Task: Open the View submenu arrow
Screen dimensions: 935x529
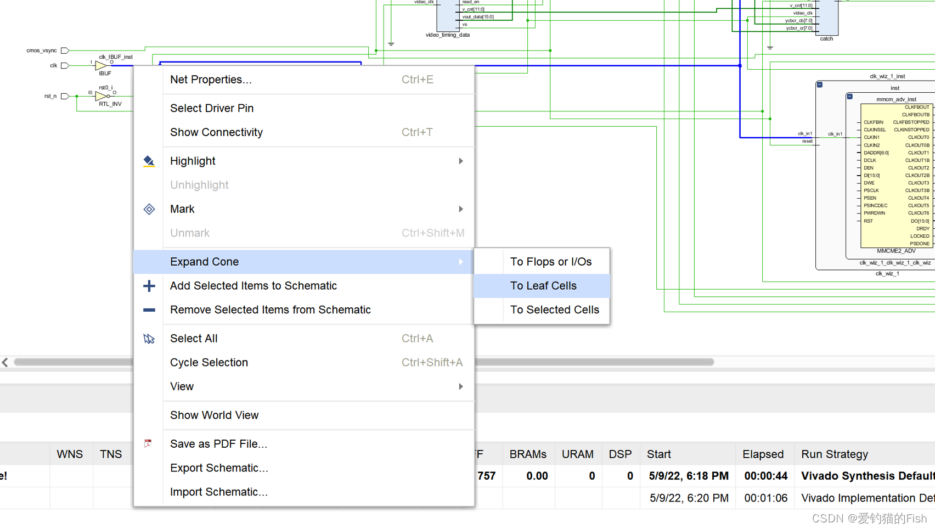Action: (461, 386)
